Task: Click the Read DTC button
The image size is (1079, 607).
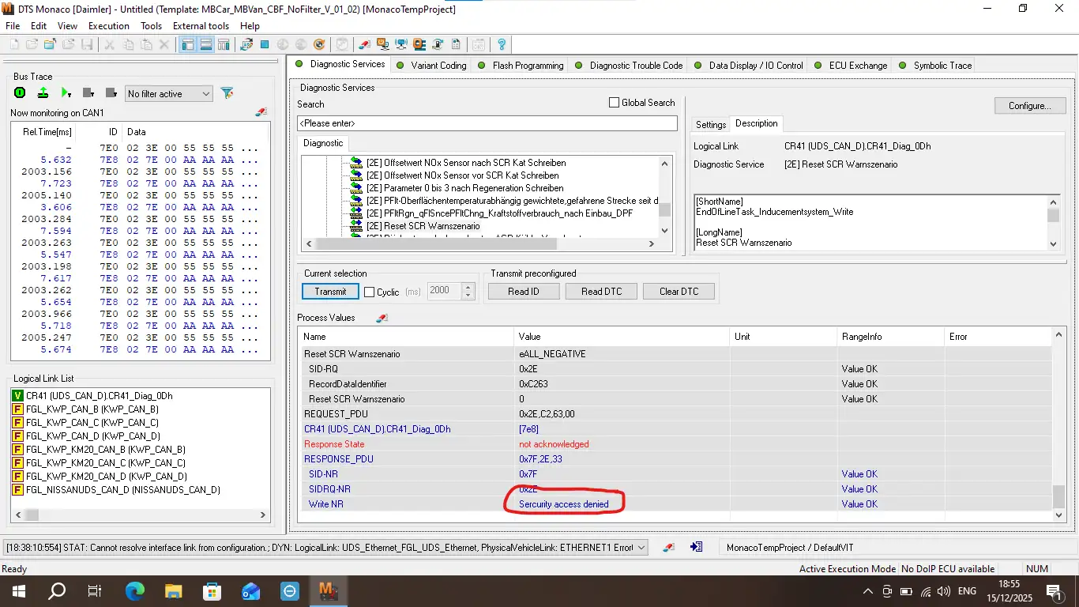Action: pyautogui.click(x=602, y=292)
